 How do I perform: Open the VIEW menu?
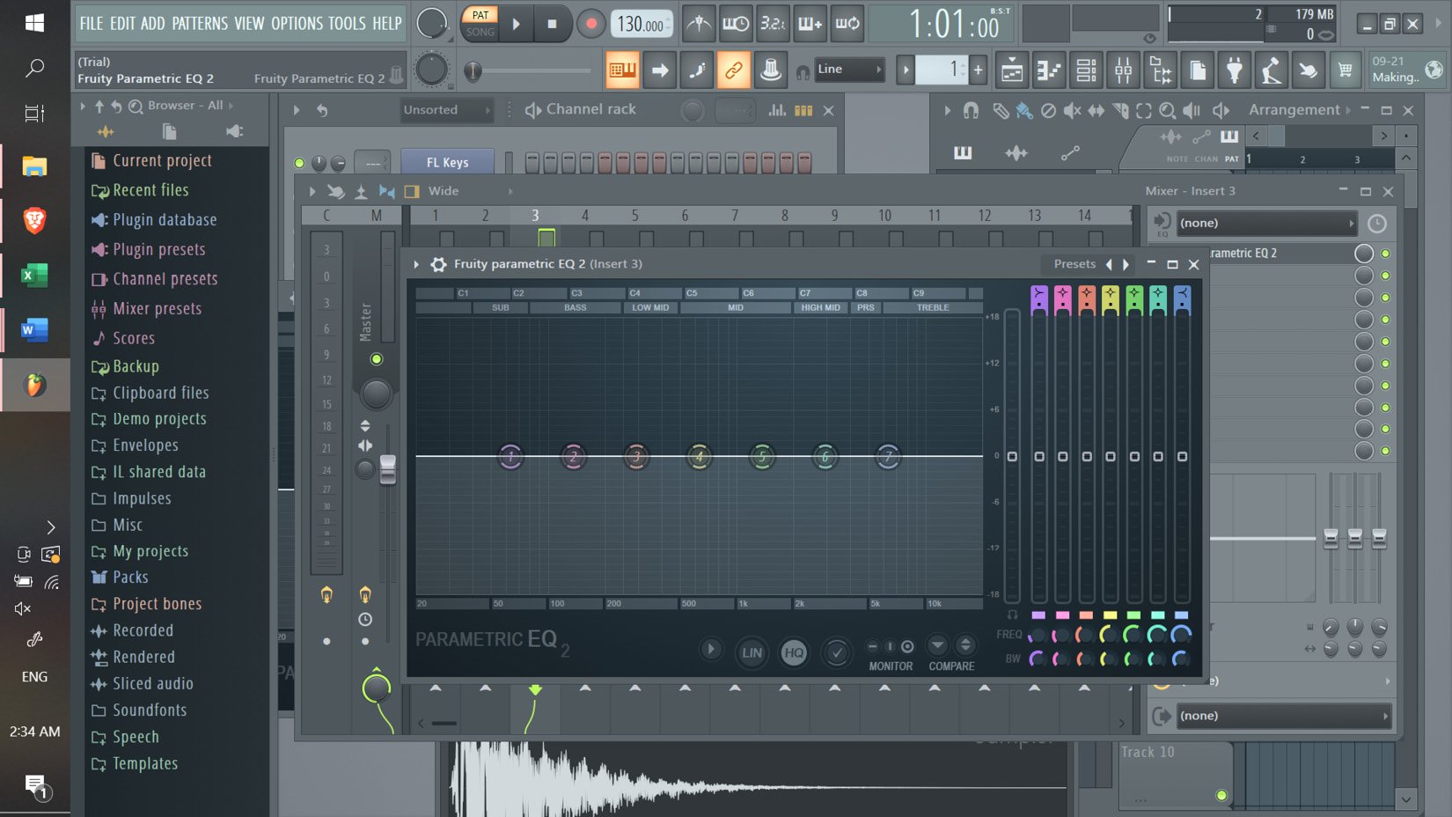coord(249,24)
